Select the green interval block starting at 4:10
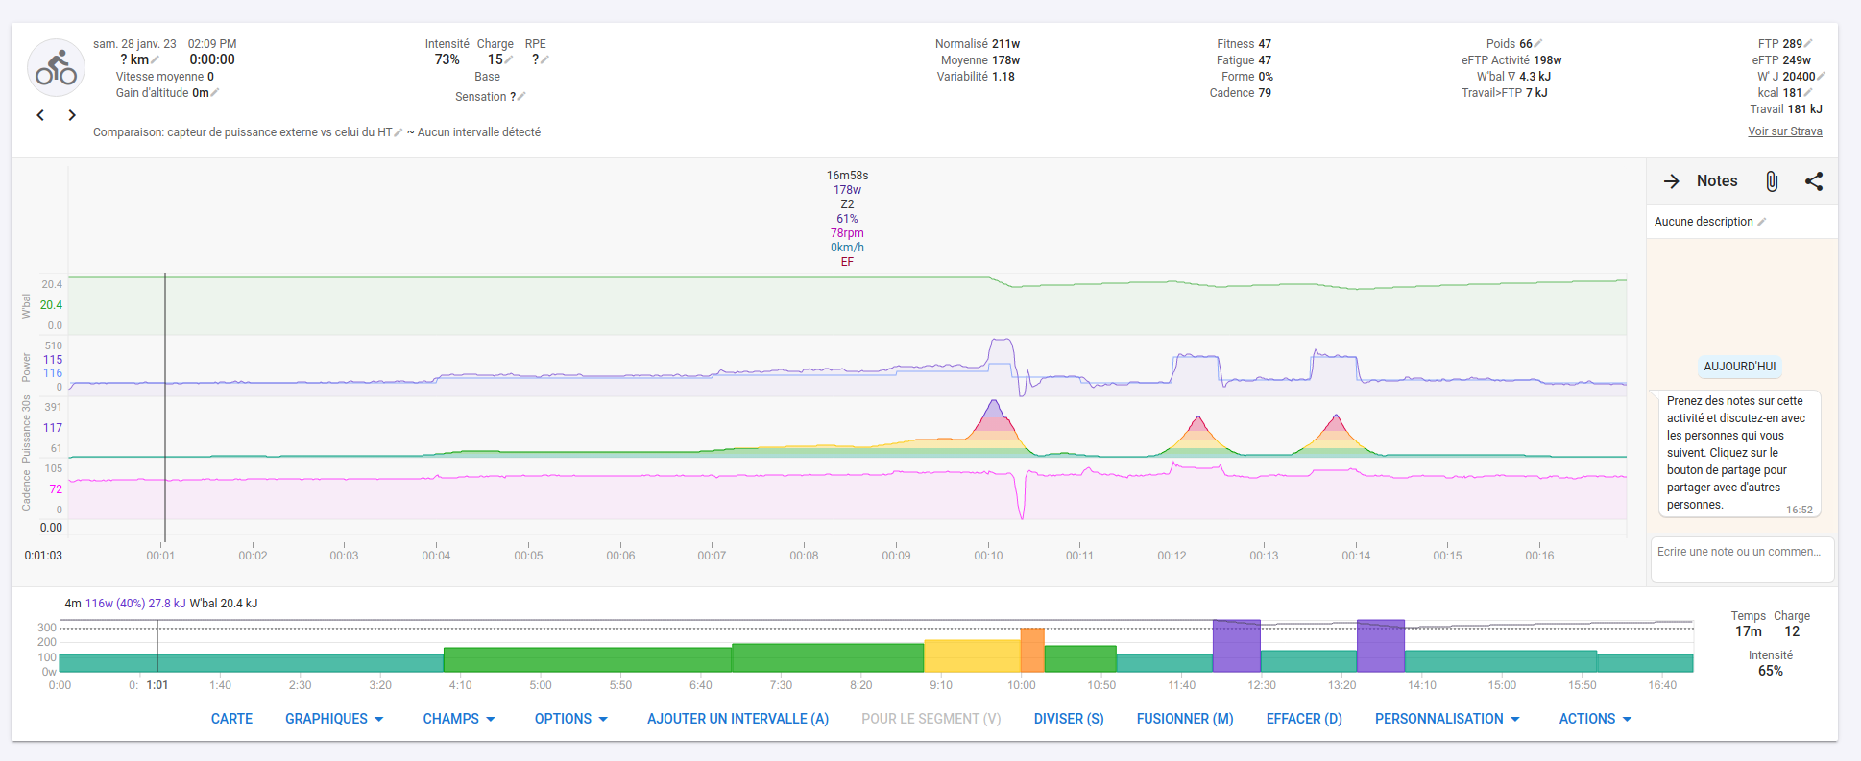Viewport: 1861px width, 761px height. click(588, 659)
